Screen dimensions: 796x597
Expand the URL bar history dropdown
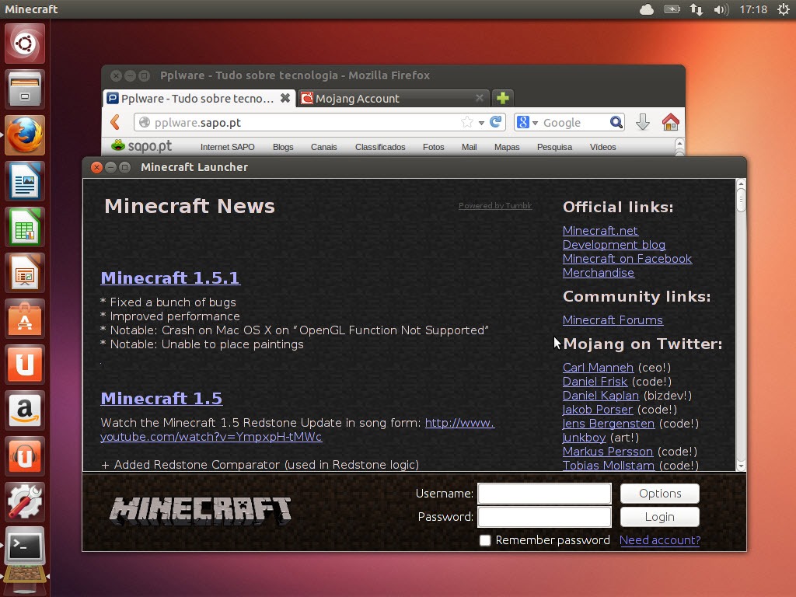(x=481, y=123)
